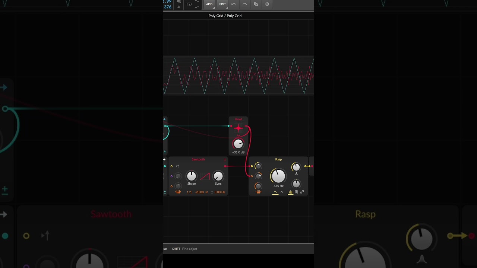Select the Rasp rounded-square wave mode icon

point(297,192)
